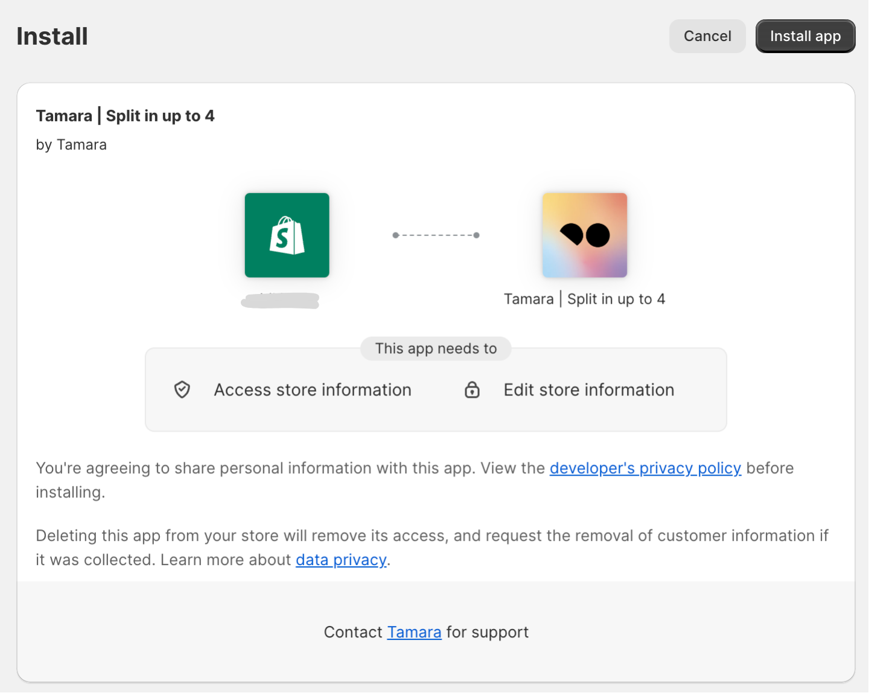The width and height of the screenshot is (869, 693).
Task: Click the lock icon beside Edit store information
Action: [472, 390]
